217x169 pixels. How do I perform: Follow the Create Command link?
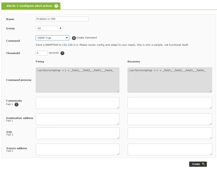point(86,38)
